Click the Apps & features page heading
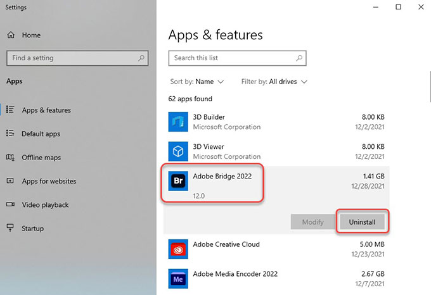The height and width of the screenshot is (295, 431). point(215,35)
